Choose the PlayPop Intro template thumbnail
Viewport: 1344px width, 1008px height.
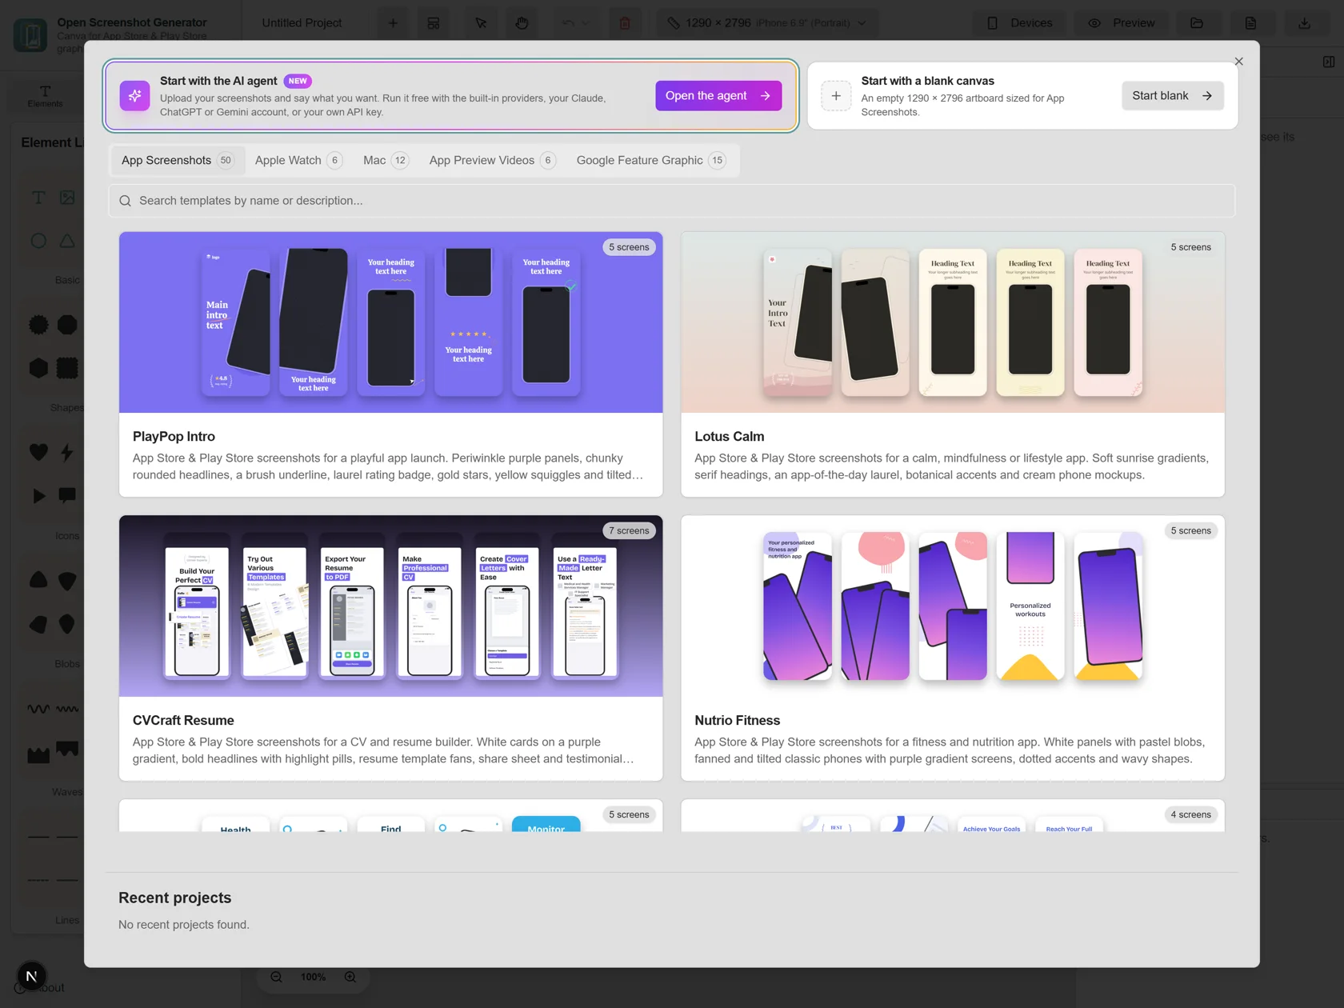coord(390,322)
